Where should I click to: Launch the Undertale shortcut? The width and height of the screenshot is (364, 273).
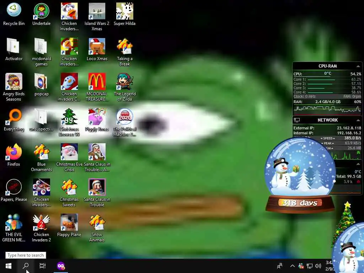pos(41,14)
